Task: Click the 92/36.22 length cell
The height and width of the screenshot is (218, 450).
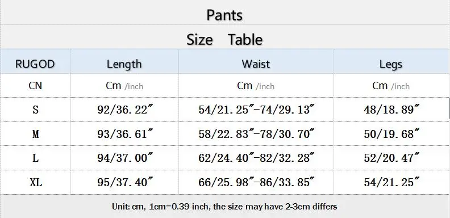Action: [x=124, y=110]
